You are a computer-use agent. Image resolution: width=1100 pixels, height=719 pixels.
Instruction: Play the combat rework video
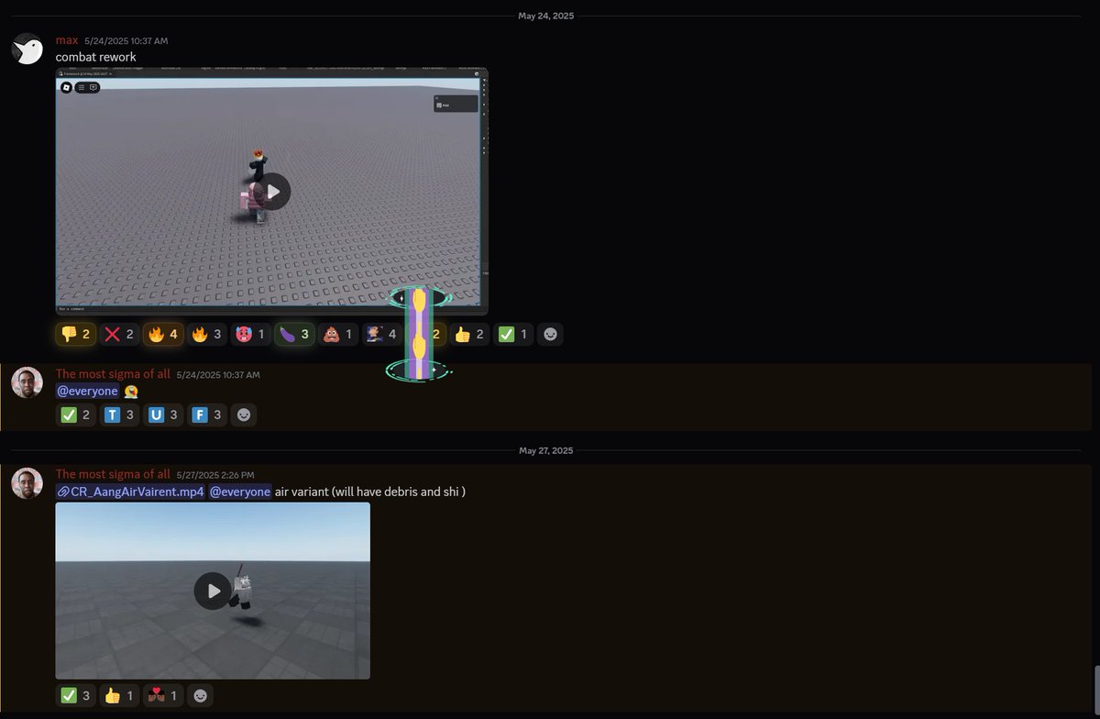(271, 191)
